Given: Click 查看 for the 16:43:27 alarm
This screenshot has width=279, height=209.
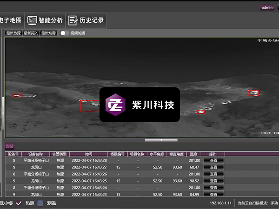Looking at the screenshot, I should pyautogui.click(x=213, y=167).
